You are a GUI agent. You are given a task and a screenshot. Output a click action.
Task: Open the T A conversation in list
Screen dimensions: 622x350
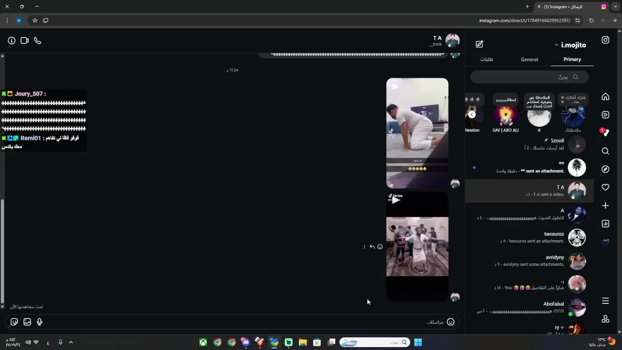pyautogui.click(x=529, y=191)
